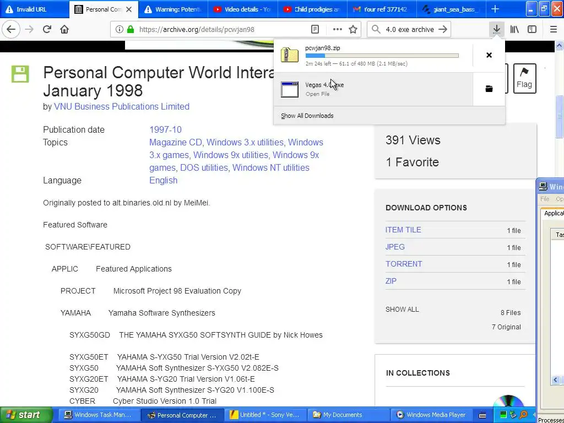Flag this archive item
Screen dimensions: 564x423
click(x=524, y=78)
